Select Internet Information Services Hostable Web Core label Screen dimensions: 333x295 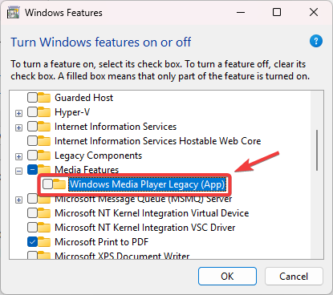(158, 141)
